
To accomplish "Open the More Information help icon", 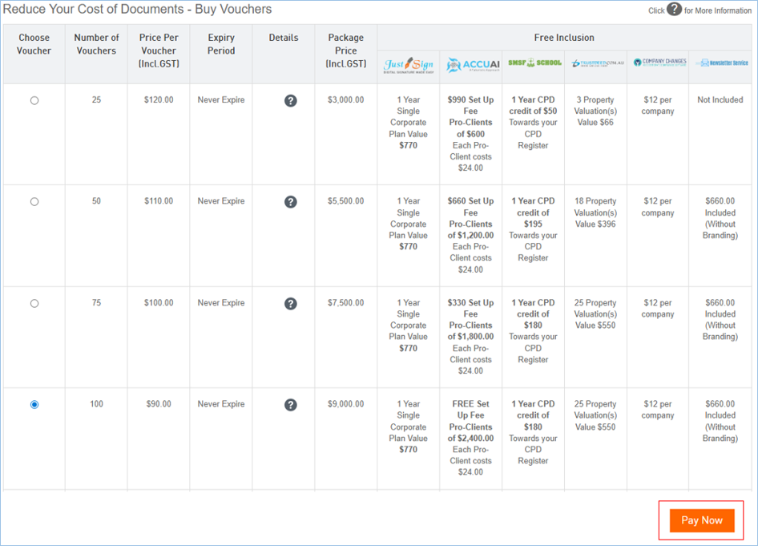I will [674, 10].
